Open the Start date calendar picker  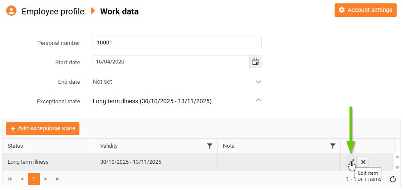[255, 62]
